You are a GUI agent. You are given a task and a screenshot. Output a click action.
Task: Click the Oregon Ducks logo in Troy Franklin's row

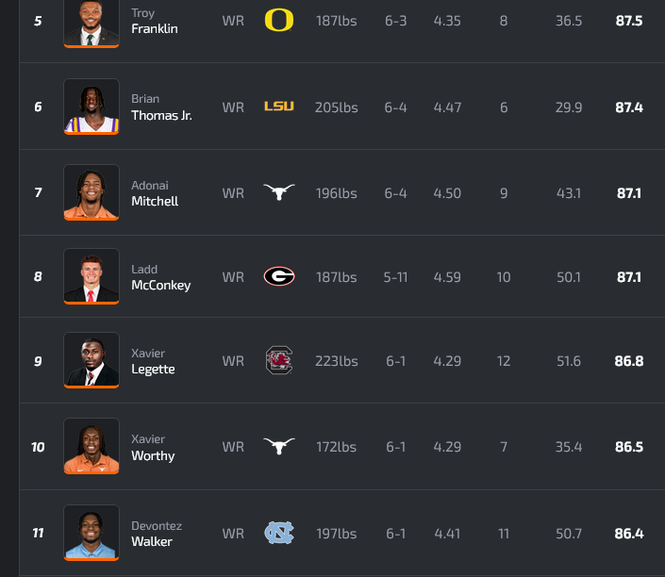[x=279, y=20]
